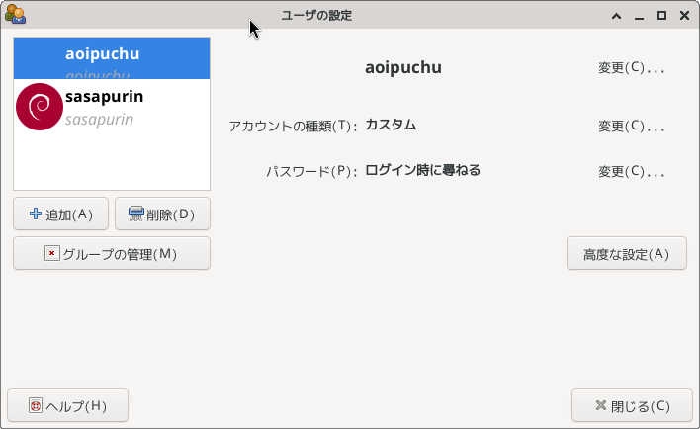The width and height of the screenshot is (700, 429).
Task: Click the users app icon in title bar
Action: point(15,14)
